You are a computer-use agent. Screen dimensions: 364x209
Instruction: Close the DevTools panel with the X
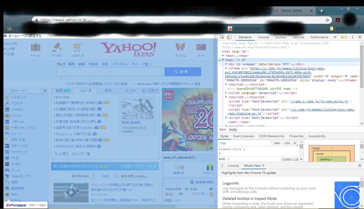pyautogui.click(x=359, y=37)
